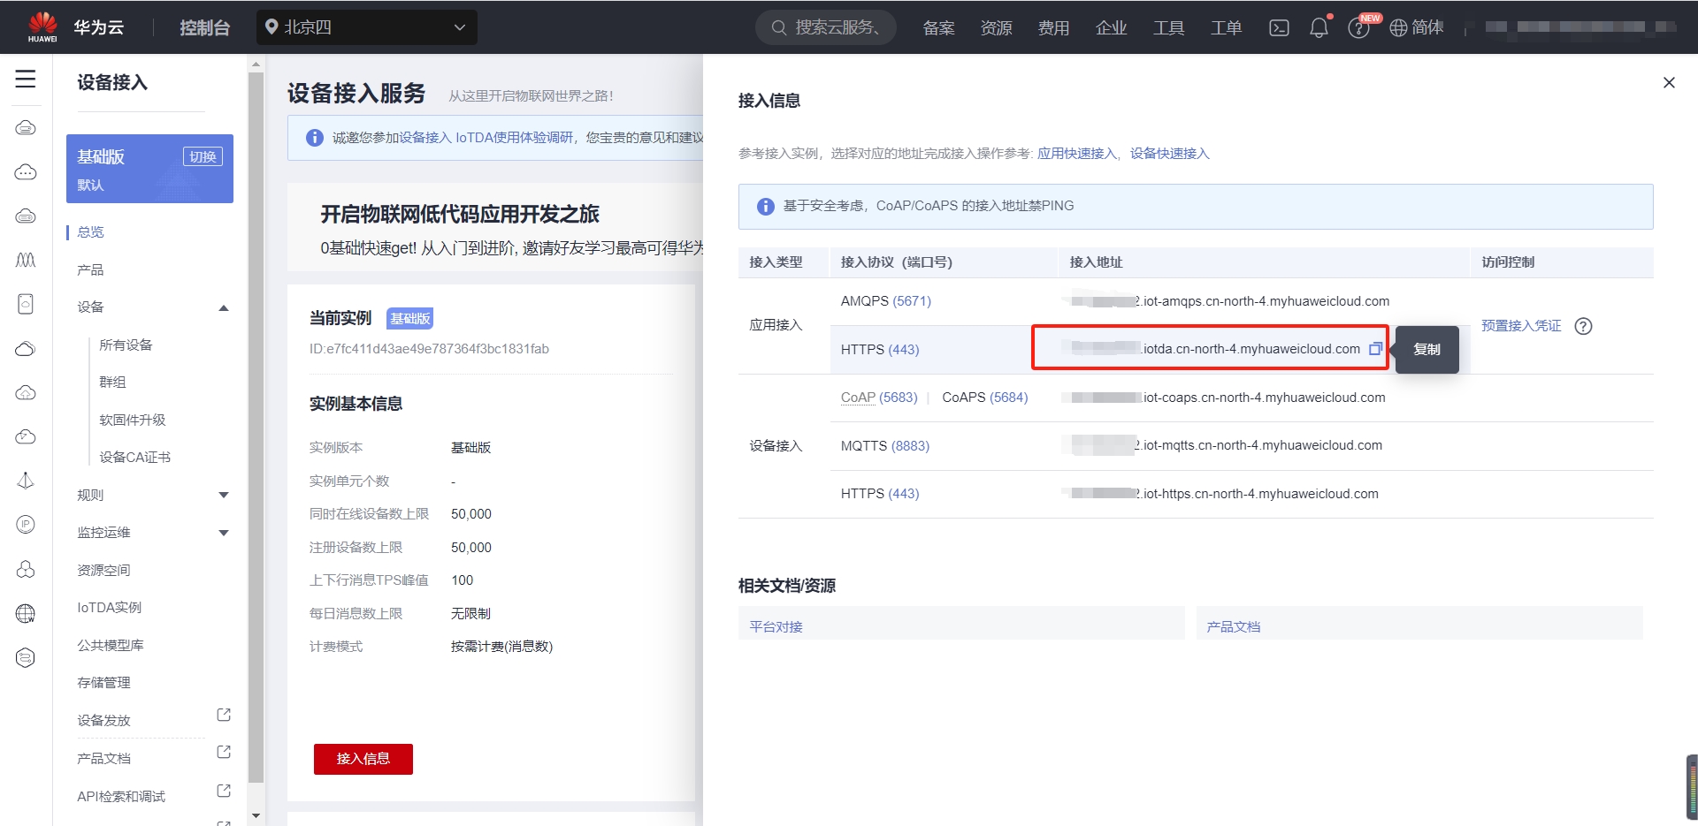Open the 产品 menu item
The height and width of the screenshot is (826, 1698).
tap(90, 269)
